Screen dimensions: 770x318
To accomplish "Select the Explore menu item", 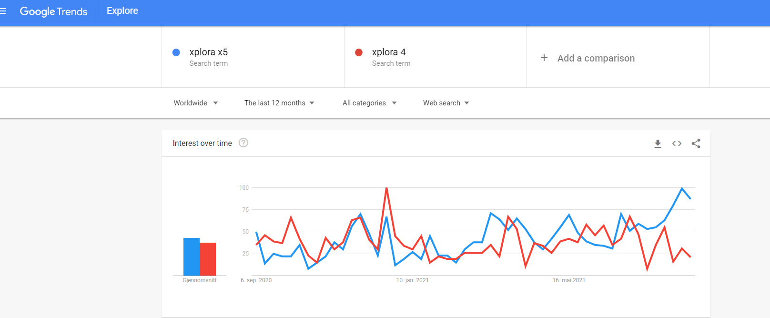I will (122, 11).
